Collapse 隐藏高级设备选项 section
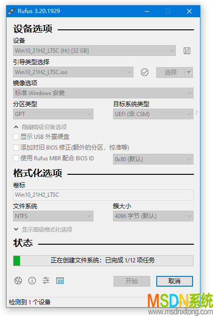The width and height of the screenshot is (213, 316). click(x=40, y=127)
